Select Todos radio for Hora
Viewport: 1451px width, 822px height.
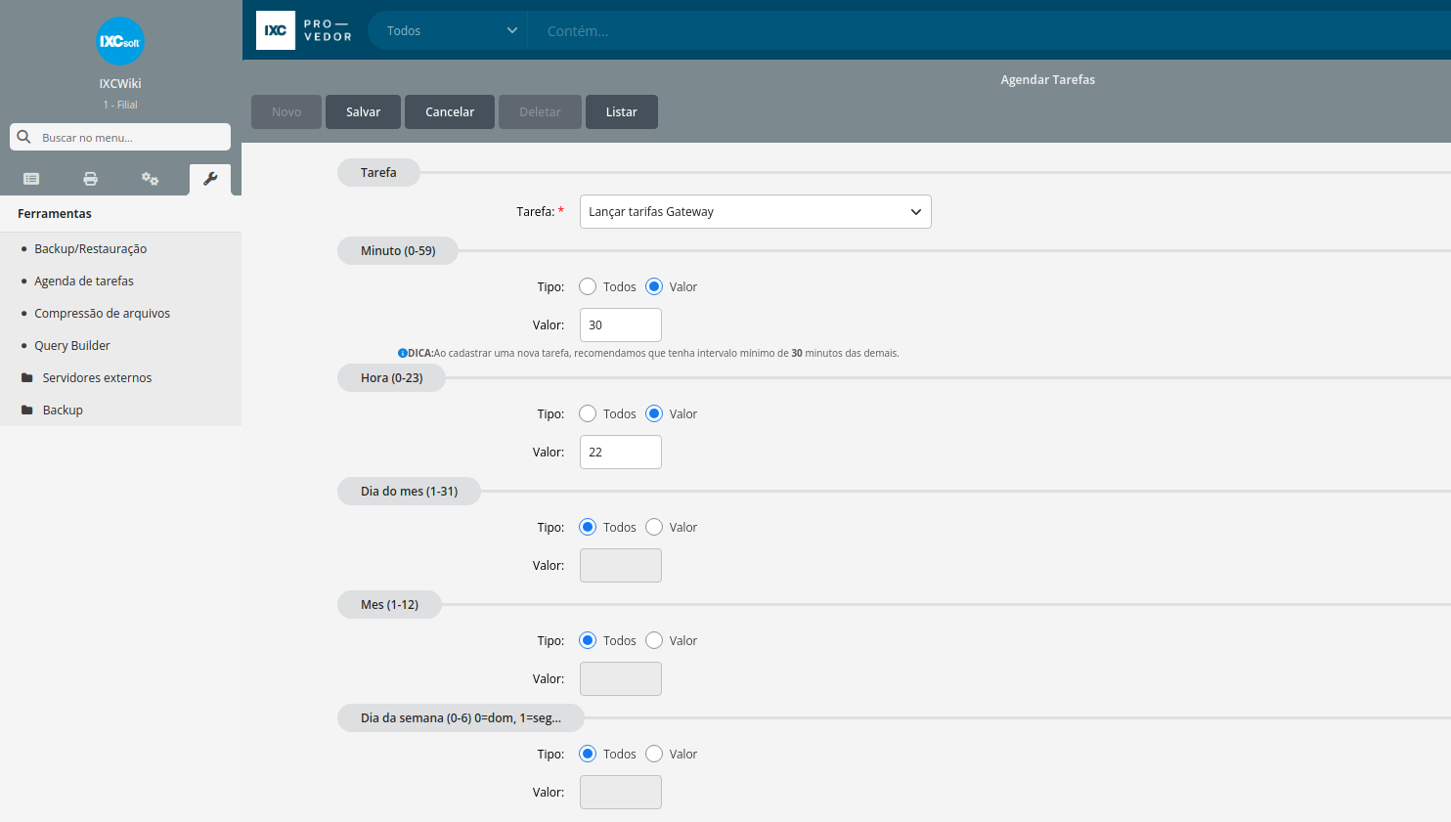point(588,413)
